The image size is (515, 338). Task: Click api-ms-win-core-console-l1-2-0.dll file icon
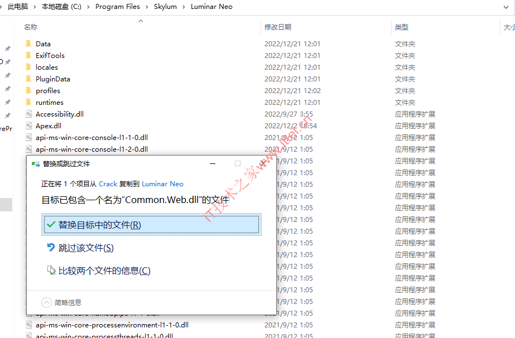click(29, 149)
